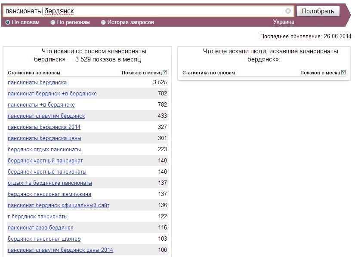The width and height of the screenshot is (355, 257).
Task: Open link 'бердянск пансионат жемчужина'
Action: point(49,194)
